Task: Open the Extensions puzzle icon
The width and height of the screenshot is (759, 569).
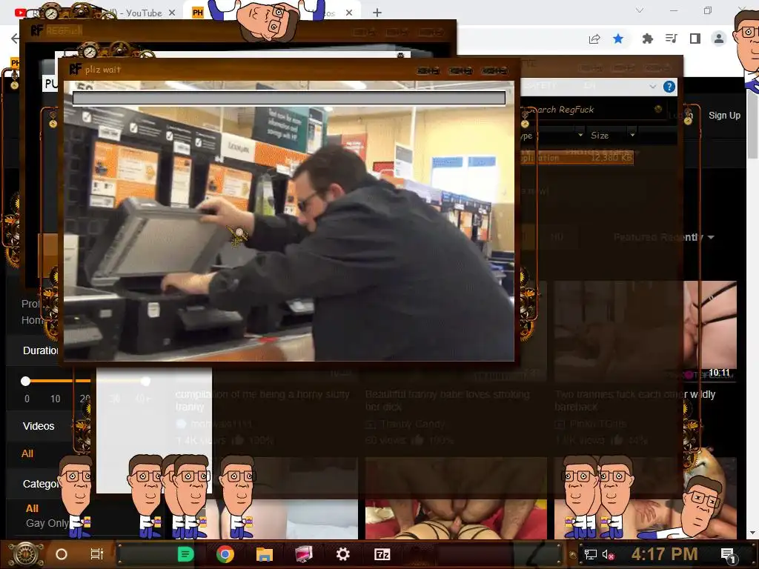Action: (x=647, y=39)
